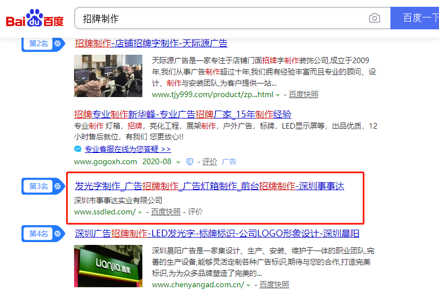The image size is (439, 294).
Task: Click the www.chenyangad.com.cn/ URL
Action: coord(198,285)
